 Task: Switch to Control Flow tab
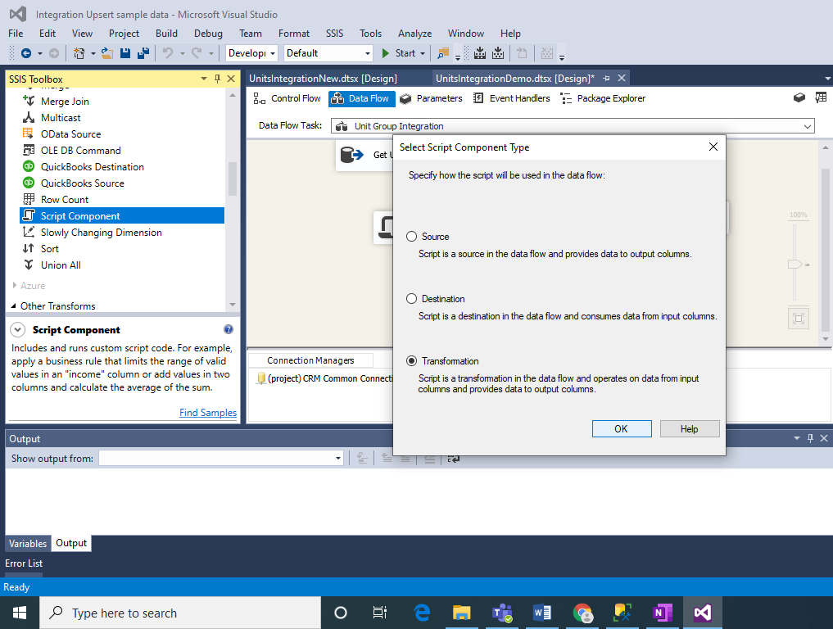coord(287,98)
